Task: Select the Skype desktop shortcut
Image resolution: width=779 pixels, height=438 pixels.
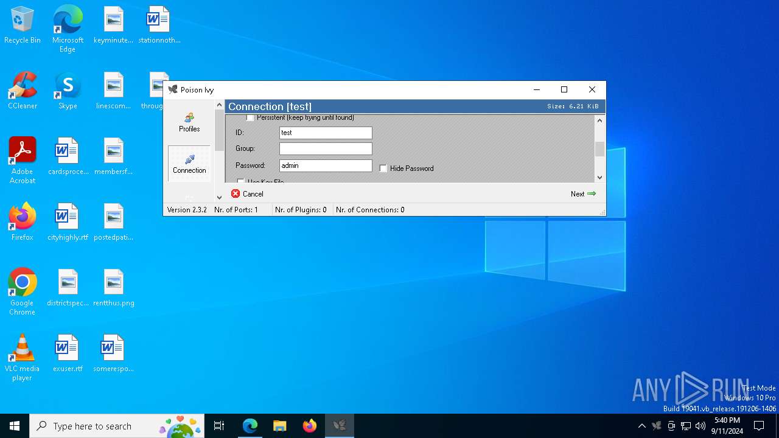Action: tap(68, 91)
